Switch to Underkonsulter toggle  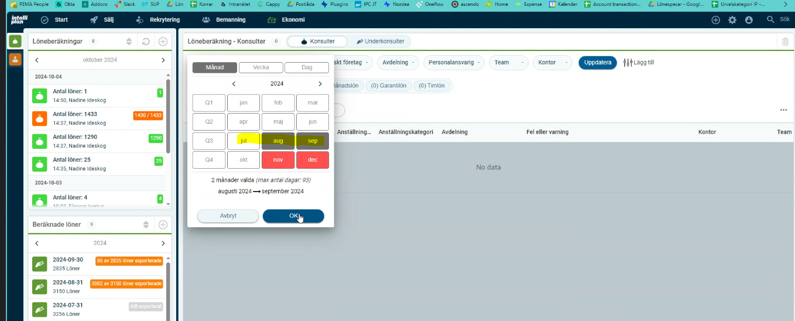380,42
